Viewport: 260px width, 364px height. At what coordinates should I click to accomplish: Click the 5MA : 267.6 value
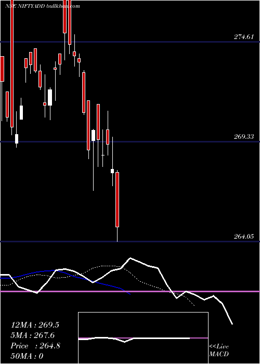coord(33,335)
